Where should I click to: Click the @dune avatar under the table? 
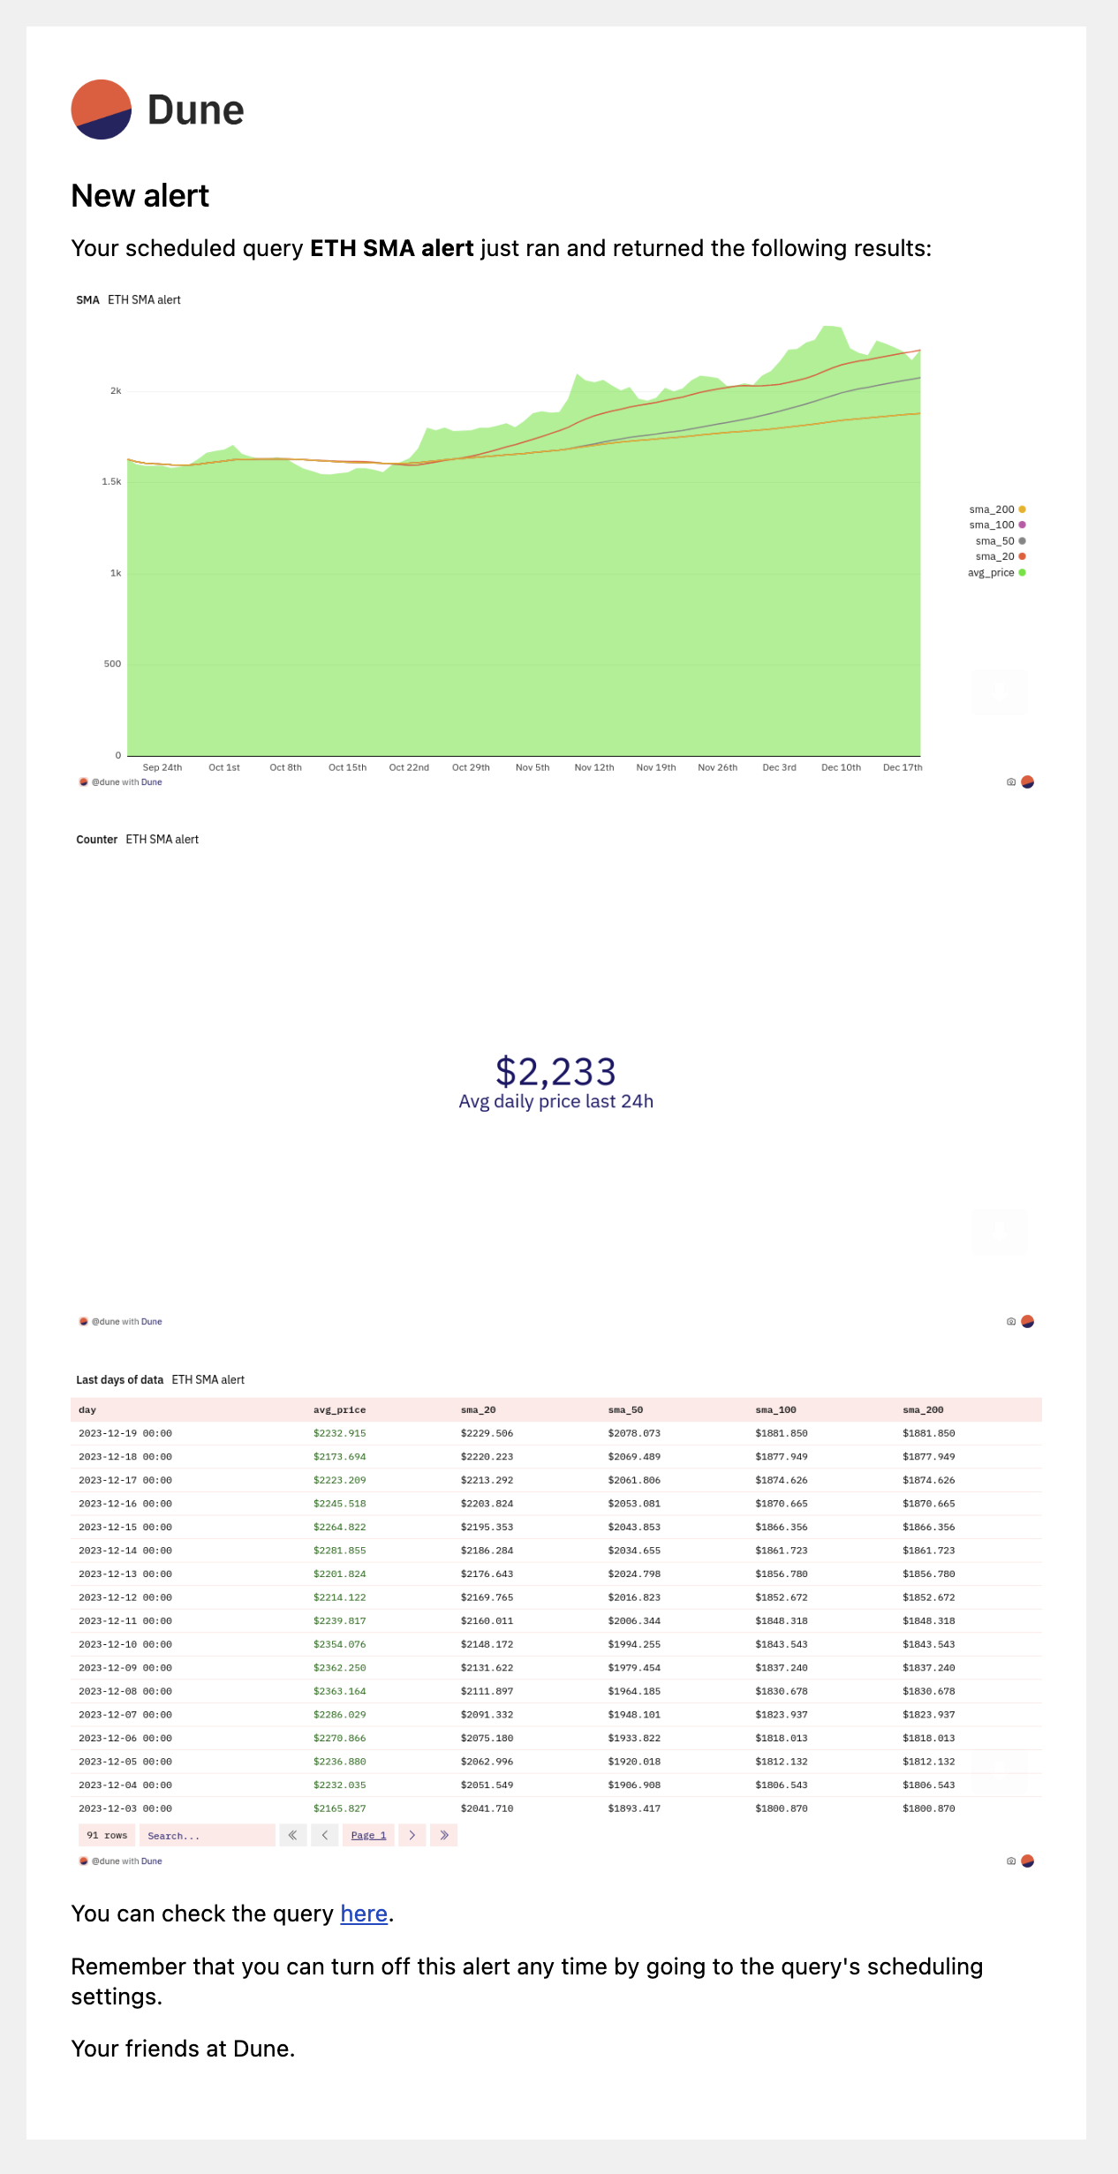84,1861
